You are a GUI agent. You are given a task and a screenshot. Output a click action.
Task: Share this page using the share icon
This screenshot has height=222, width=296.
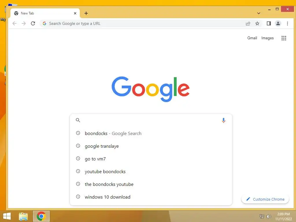coord(248,23)
